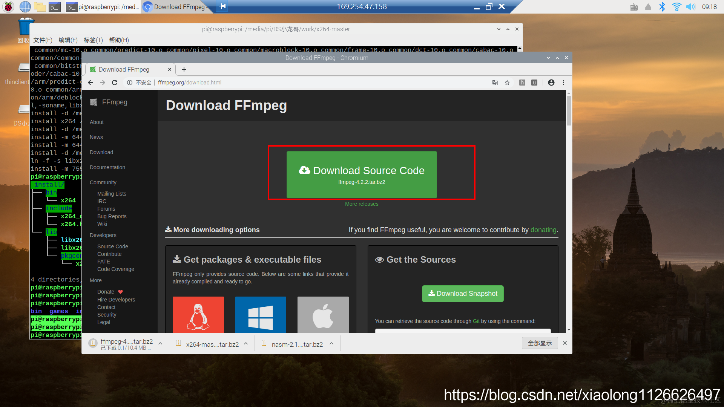Select the Apple macOS packages tile

tap(323, 315)
